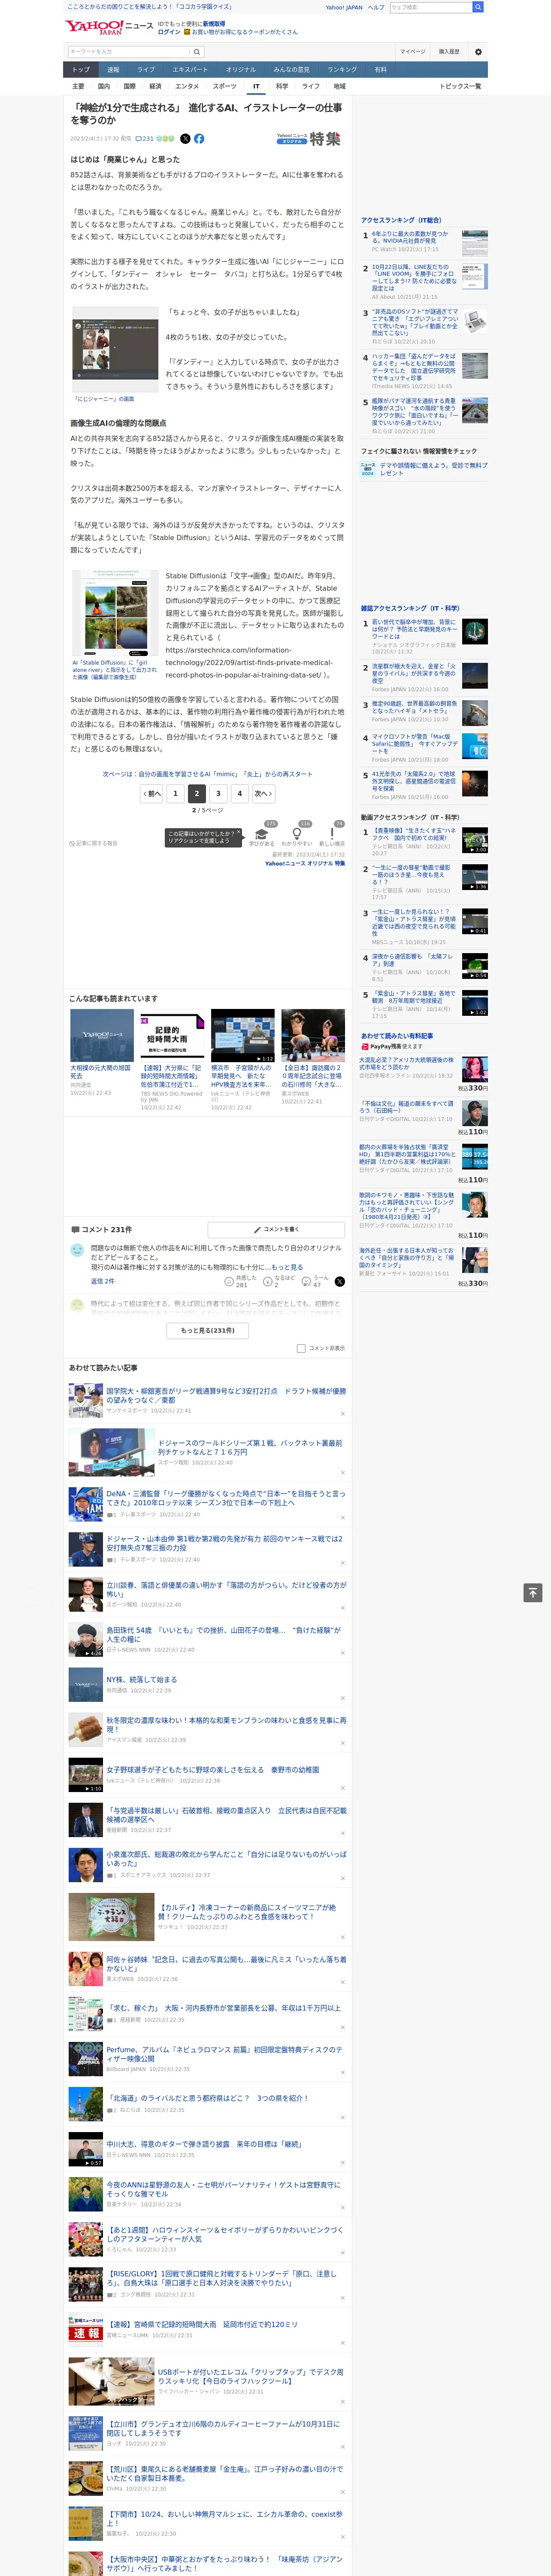The image size is (551, 2576).
Task: Open the 記録的短時間大雨 recommended article thumbnail
Action: [x=172, y=1035]
